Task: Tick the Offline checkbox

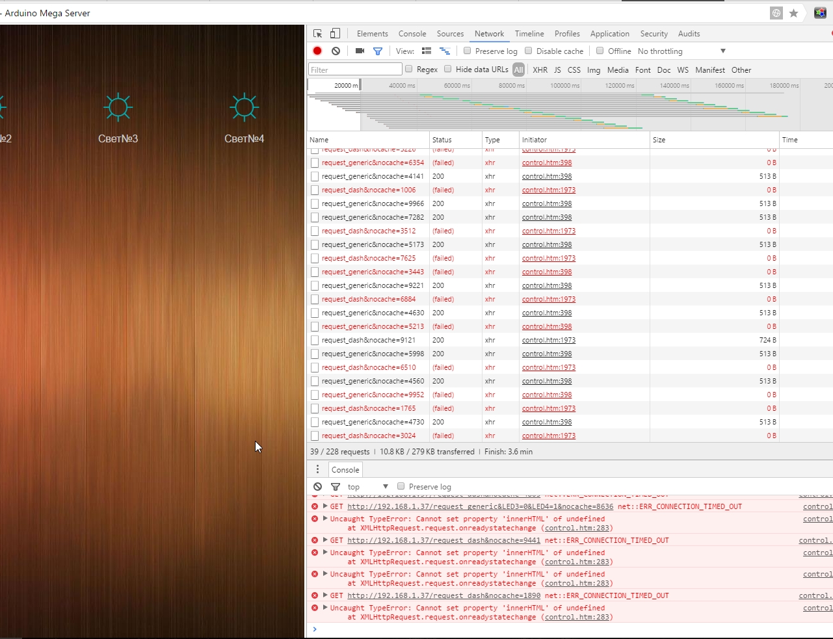Action: (600, 51)
